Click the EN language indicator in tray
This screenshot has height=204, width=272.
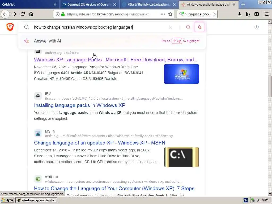[245, 200]
